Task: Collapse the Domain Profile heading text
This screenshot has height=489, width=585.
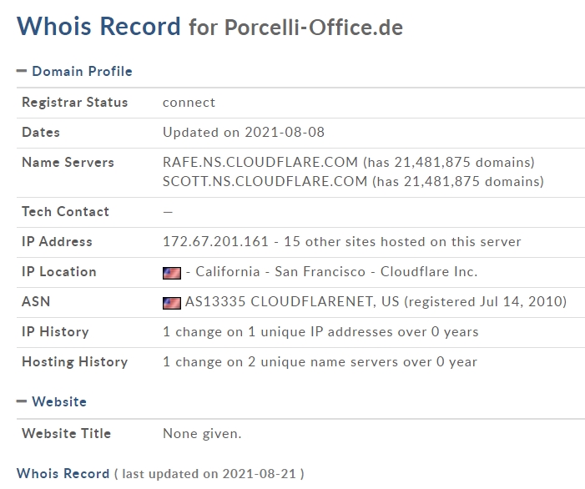Action: pyautogui.click(x=82, y=72)
